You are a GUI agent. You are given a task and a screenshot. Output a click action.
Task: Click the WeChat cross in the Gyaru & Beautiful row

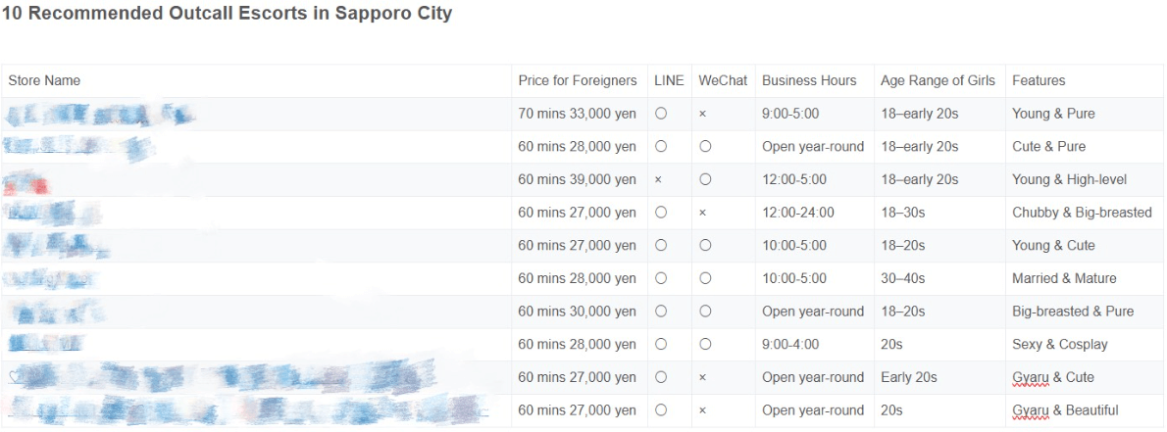[702, 410]
